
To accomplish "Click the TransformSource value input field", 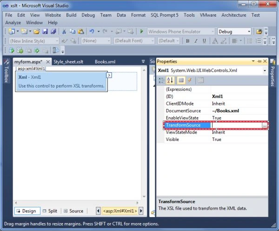I will click(x=237, y=125).
